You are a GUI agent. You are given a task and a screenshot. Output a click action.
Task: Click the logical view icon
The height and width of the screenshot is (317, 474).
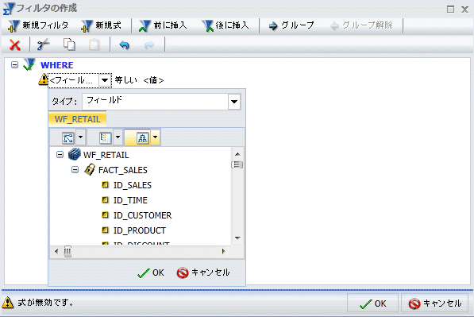click(x=68, y=138)
